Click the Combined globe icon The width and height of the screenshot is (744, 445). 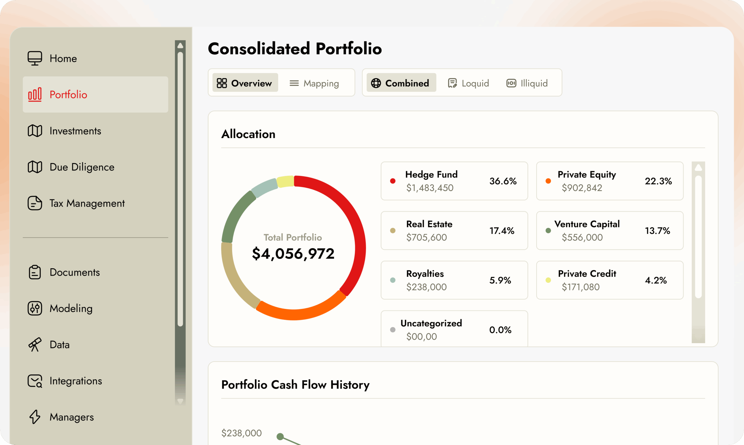pos(376,83)
